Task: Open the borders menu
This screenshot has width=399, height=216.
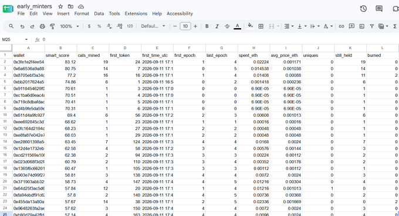Action: (261, 26)
